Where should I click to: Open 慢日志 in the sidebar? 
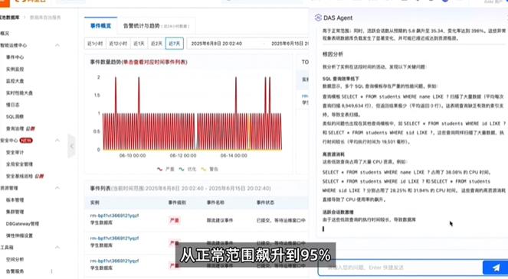12,105
